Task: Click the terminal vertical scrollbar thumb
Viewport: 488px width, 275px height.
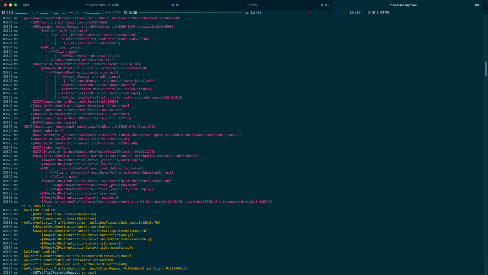Action: (486, 69)
